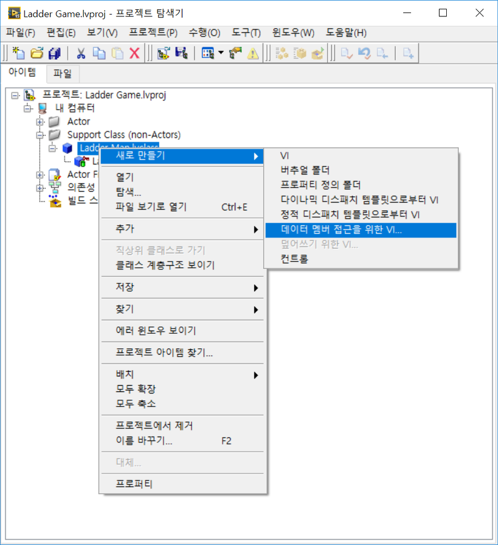Click the red X Delete icon
The width and height of the screenshot is (498, 545).
tap(135, 53)
